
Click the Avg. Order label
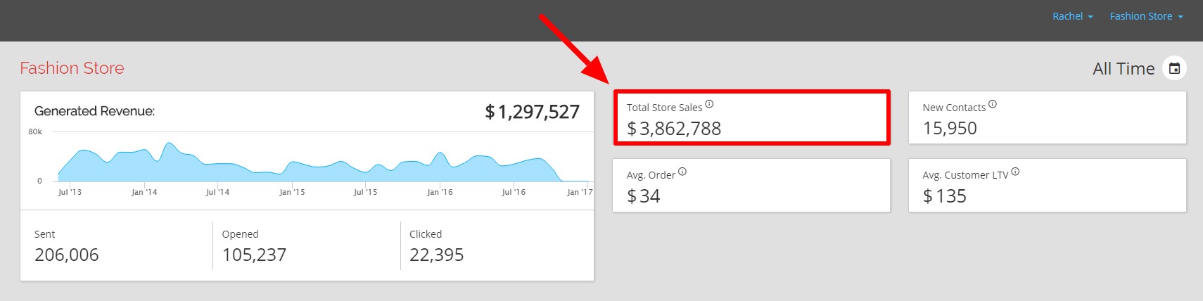651,175
